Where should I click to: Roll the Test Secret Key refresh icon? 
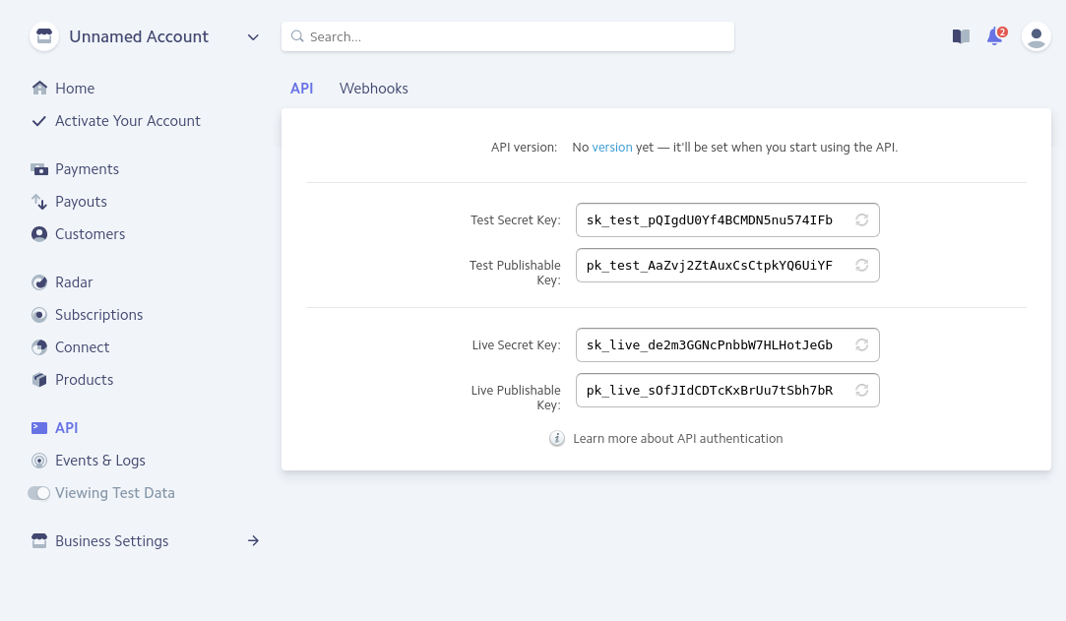point(861,220)
